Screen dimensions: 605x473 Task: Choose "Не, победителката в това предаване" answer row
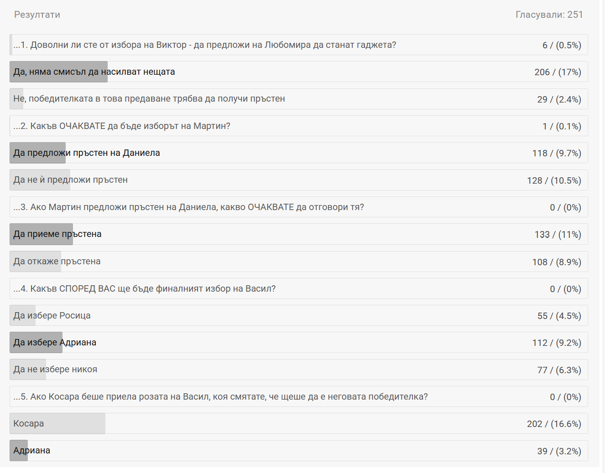point(149,99)
